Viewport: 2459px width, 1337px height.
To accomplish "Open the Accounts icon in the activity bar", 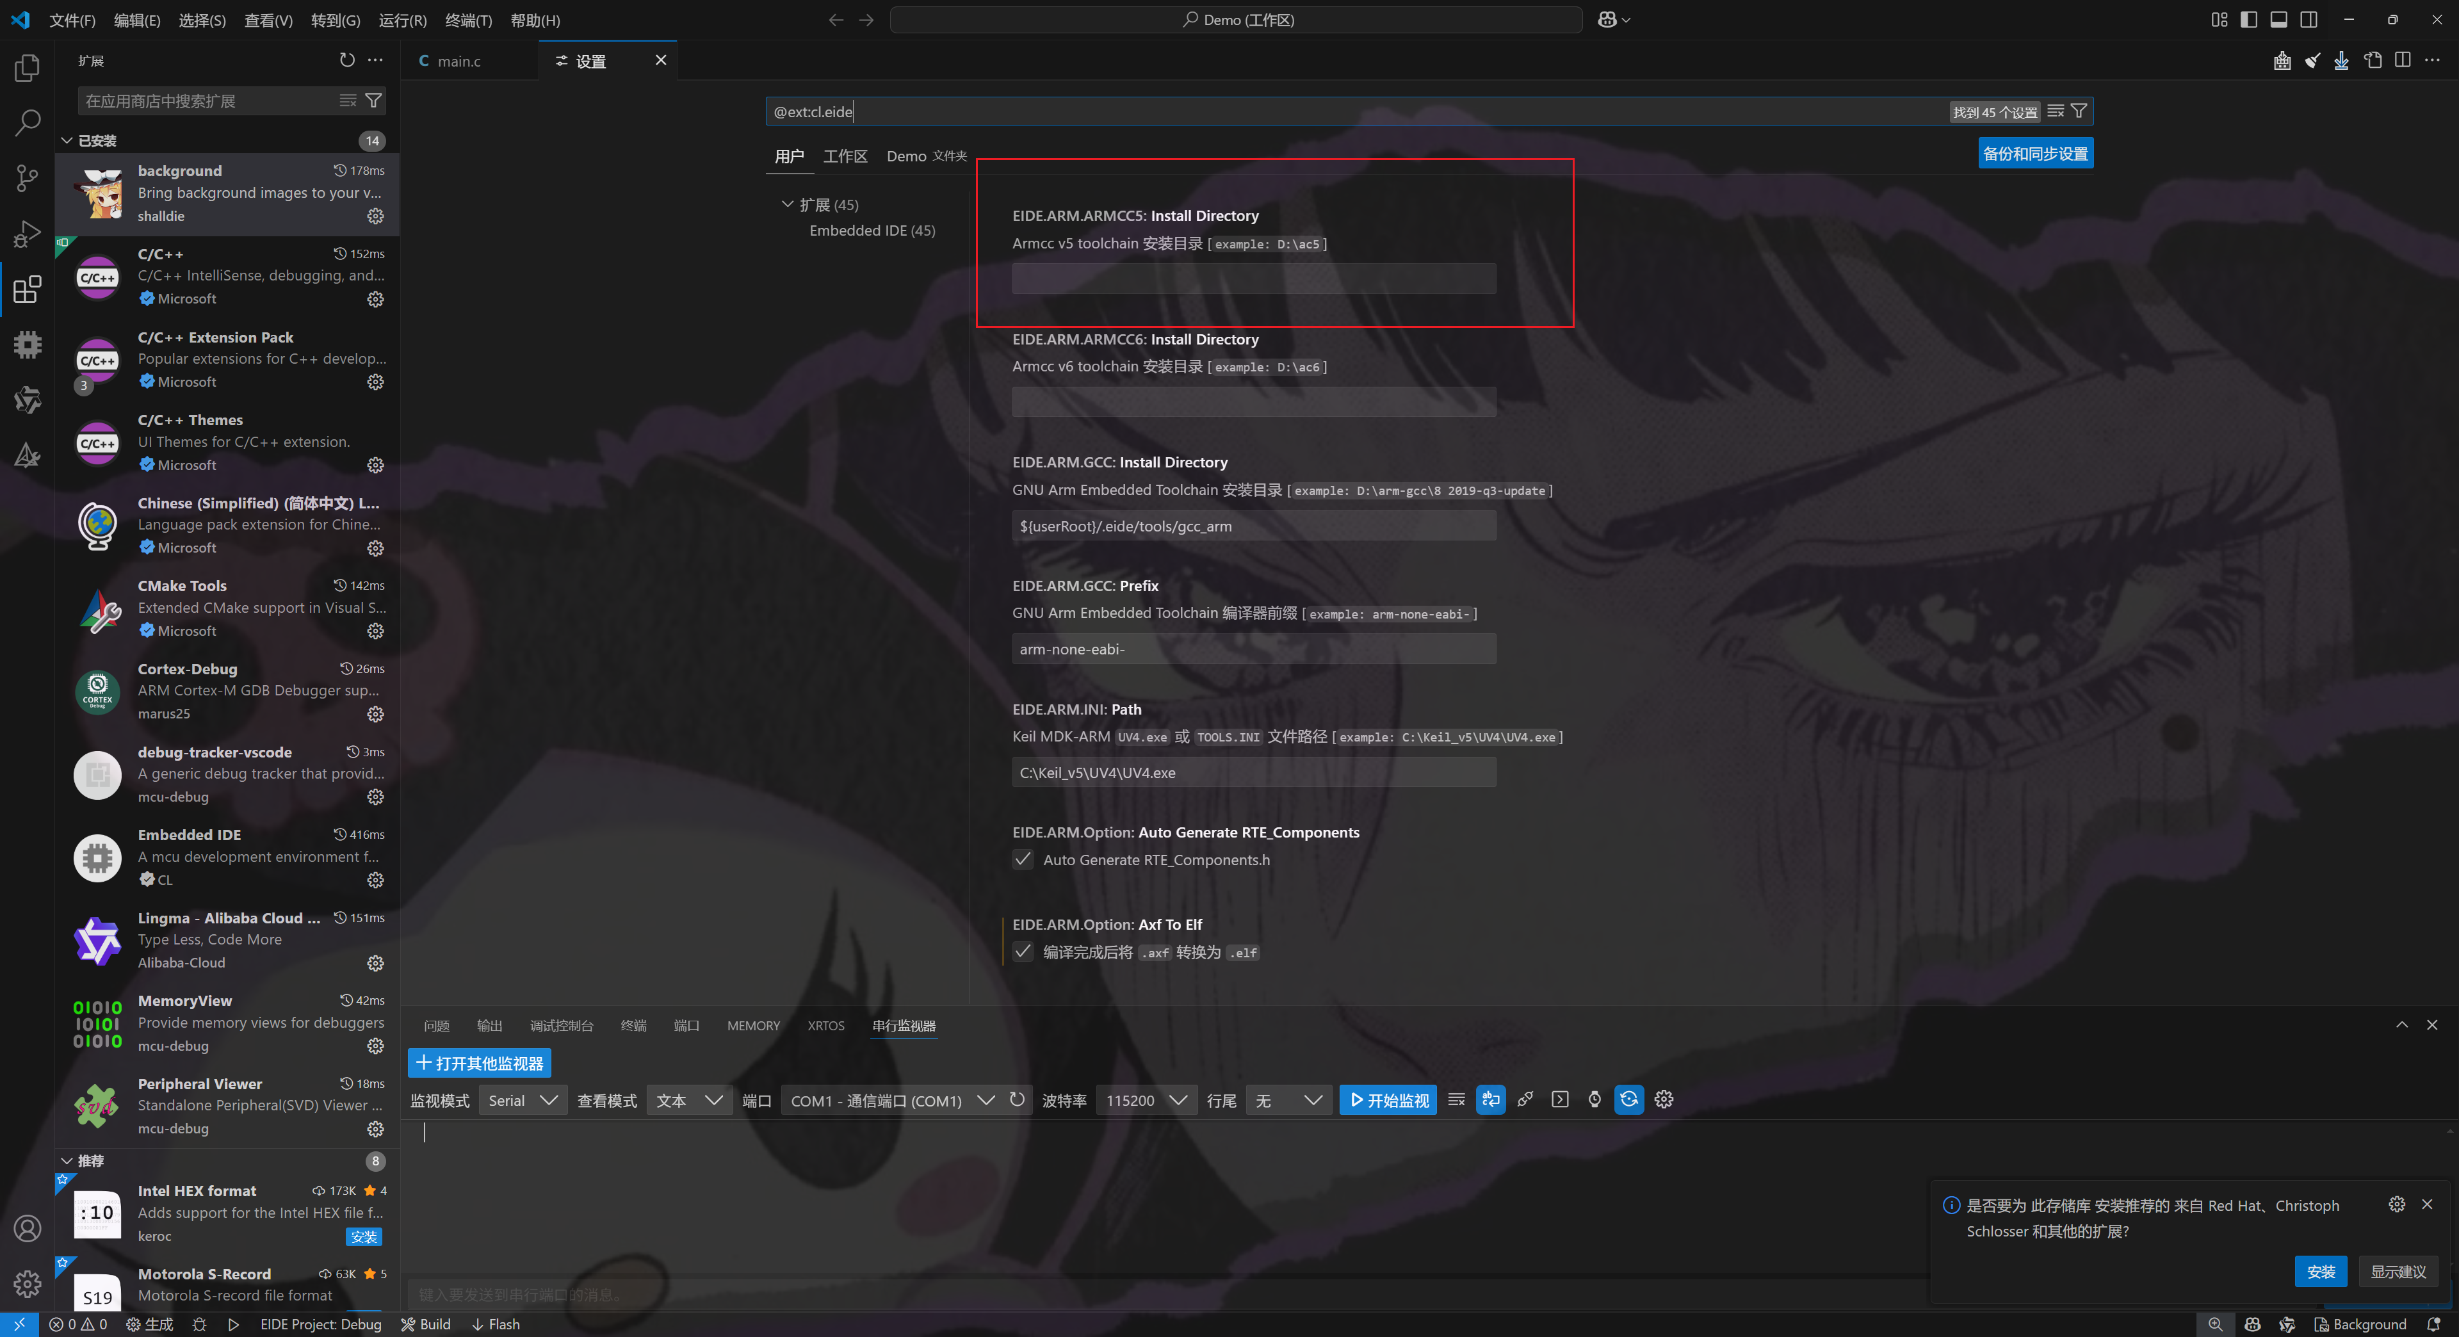I will pyautogui.click(x=28, y=1228).
